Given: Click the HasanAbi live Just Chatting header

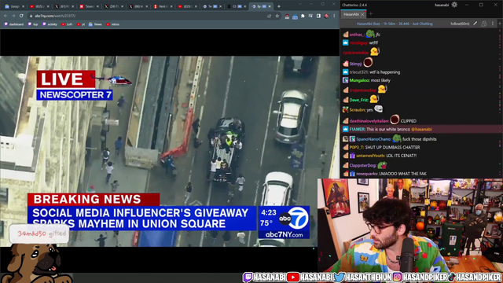Looking at the screenshot, I should click(395, 24).
